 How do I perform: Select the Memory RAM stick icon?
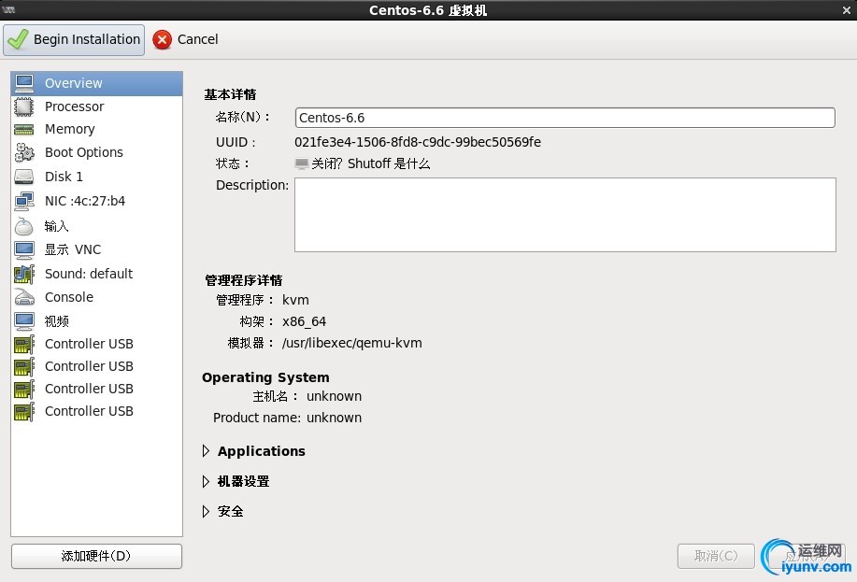point(24,130)
